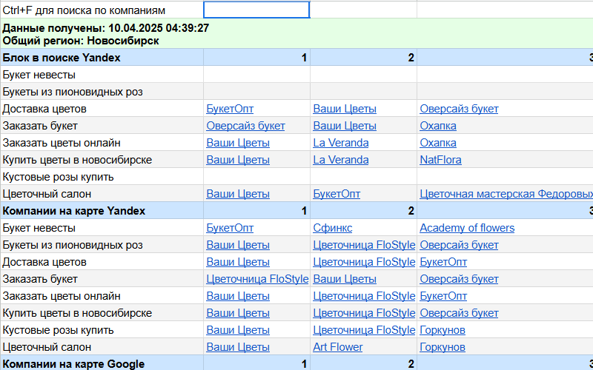Open Цветочная мастерская Федоровых link
Viewport: 593px width, 370px height.
point(506,194)
